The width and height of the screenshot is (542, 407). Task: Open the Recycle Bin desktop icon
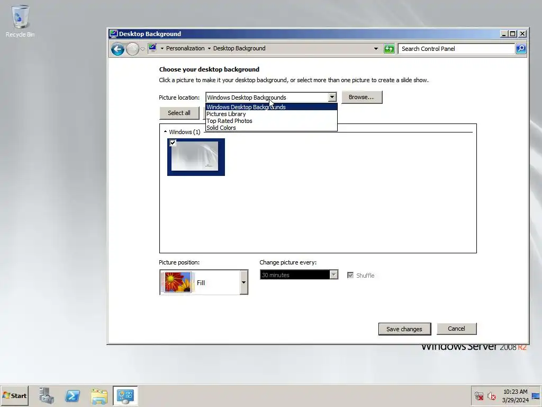[20, 21]
